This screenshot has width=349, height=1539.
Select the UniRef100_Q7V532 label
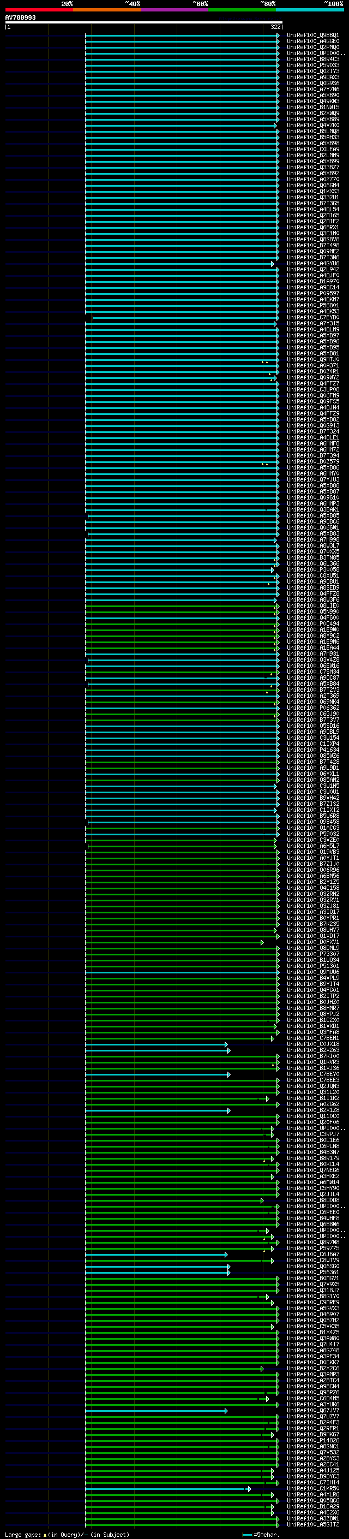click(313, 1452)
